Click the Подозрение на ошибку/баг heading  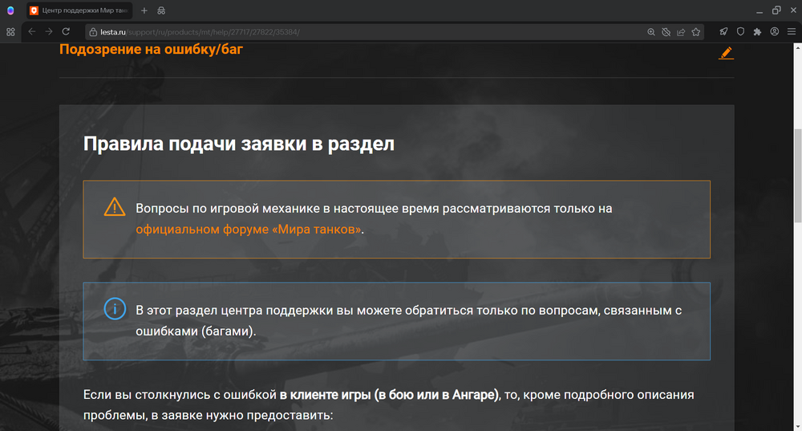point(151,49)
